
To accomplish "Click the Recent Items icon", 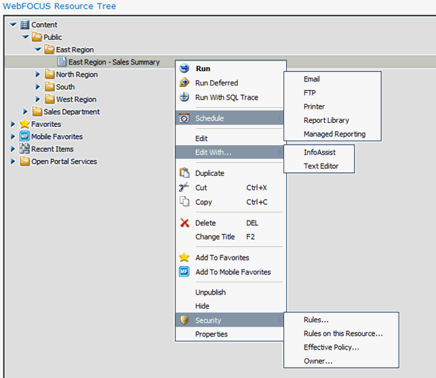I will [x=24, y=149].
